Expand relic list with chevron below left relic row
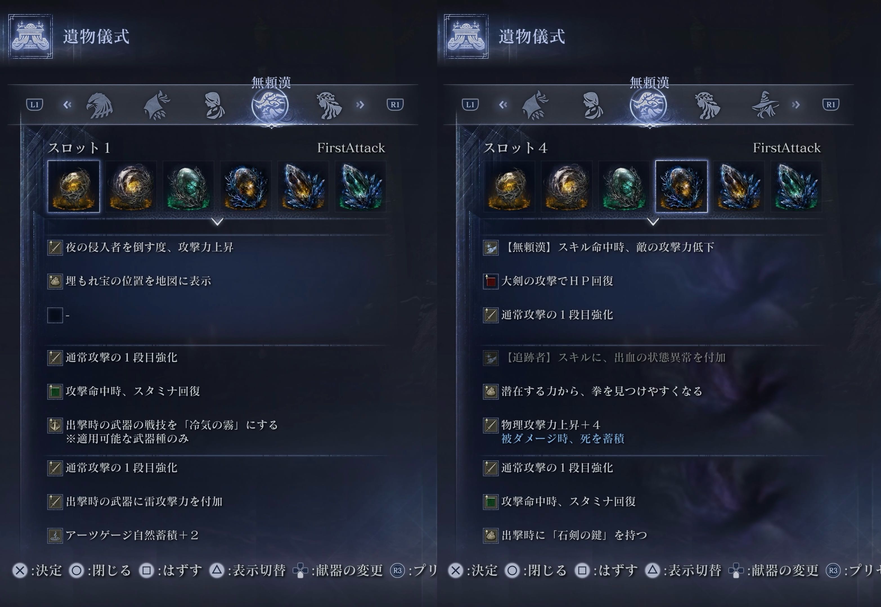 (x=217, y=221)
